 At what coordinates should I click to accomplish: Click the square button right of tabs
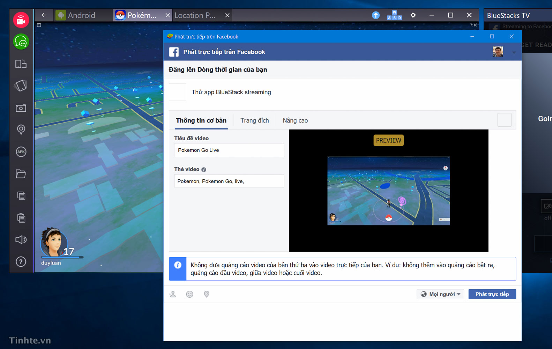(505, 120)
